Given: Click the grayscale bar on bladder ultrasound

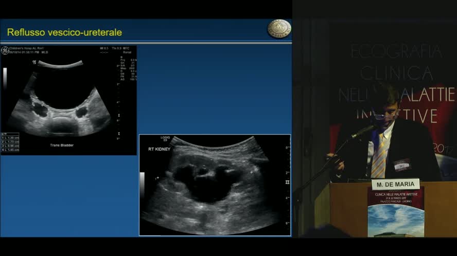Looking at the screenshot, I should [5, 77].
